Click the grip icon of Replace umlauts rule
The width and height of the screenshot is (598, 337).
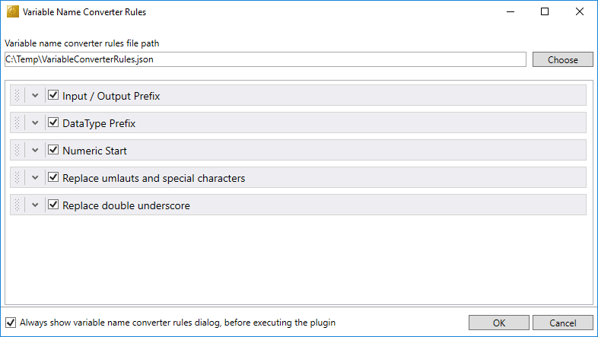pos(17,178)
